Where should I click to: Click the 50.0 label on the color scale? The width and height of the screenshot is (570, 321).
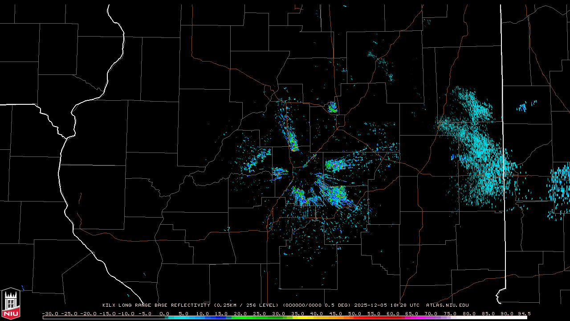click(x=355, y=313)
